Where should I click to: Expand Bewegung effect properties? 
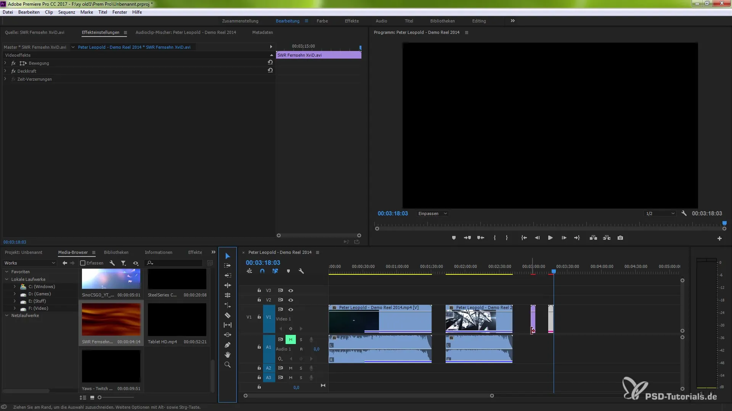tap(5, 63)
